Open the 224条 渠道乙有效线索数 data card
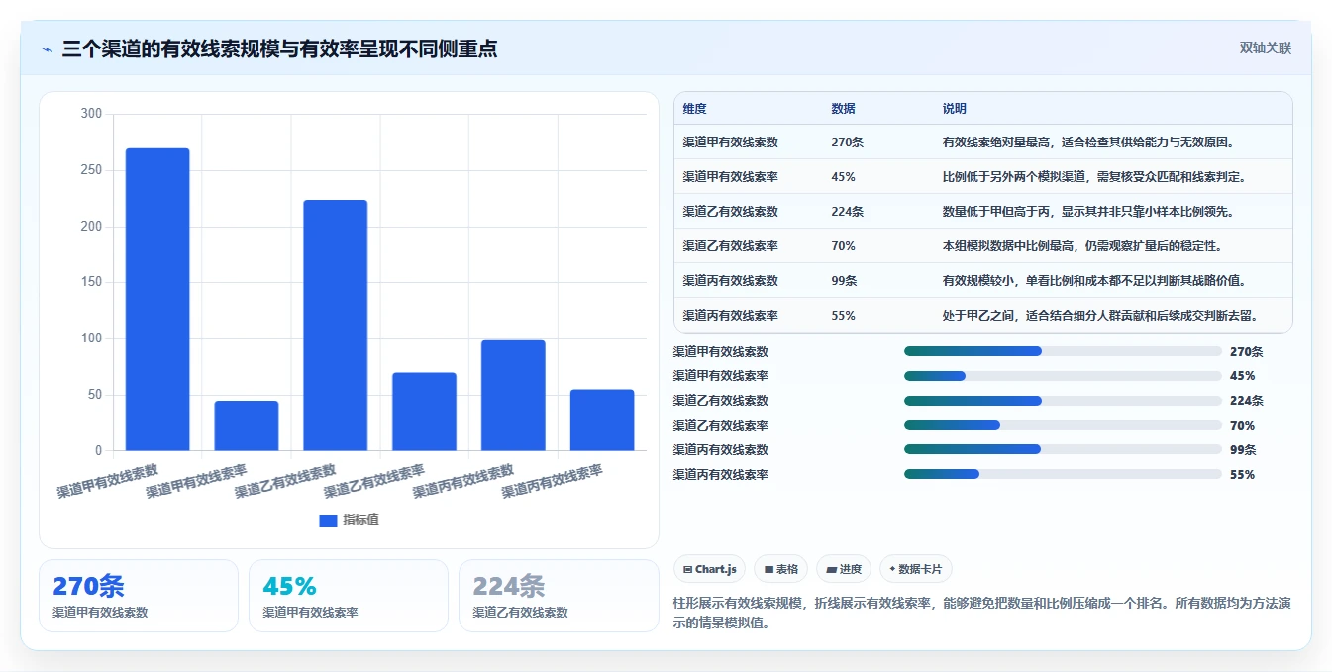This screenshot has width=1332, height=672. click(x=559, y=596)
